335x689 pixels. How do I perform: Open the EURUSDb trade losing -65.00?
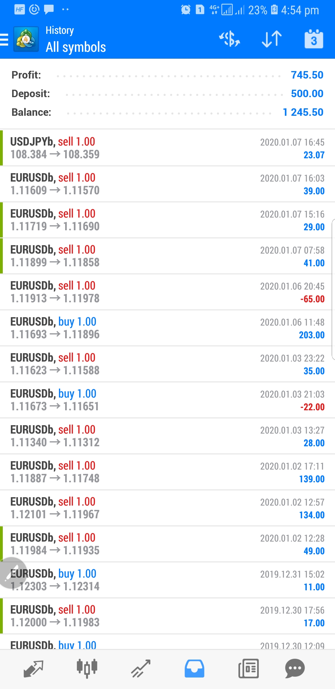(x=167, y=292)
